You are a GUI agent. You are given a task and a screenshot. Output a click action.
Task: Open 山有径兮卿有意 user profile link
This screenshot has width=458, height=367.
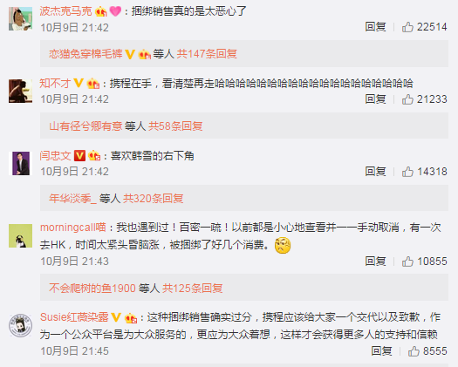(85, 126)
